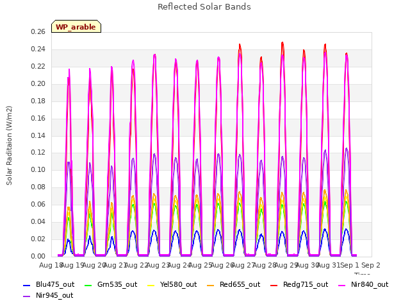
Task: Click the 0.26 y-axis tick label
Action: (38, 31)
